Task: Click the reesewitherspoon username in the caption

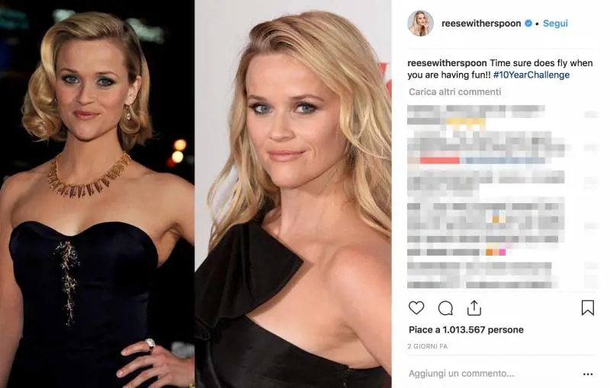Action: click(x=447, y=63)
